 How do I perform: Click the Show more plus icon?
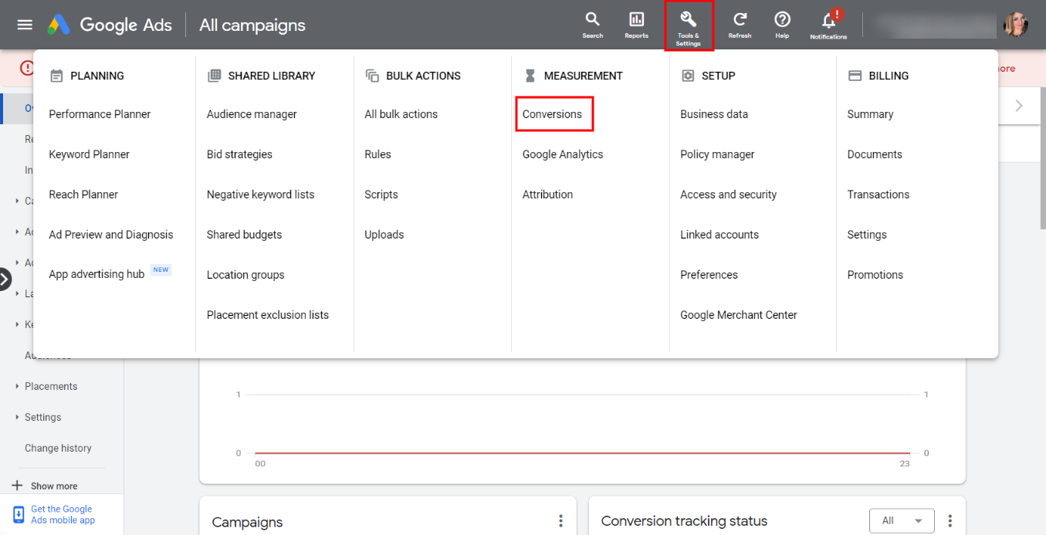coord(18,485)
